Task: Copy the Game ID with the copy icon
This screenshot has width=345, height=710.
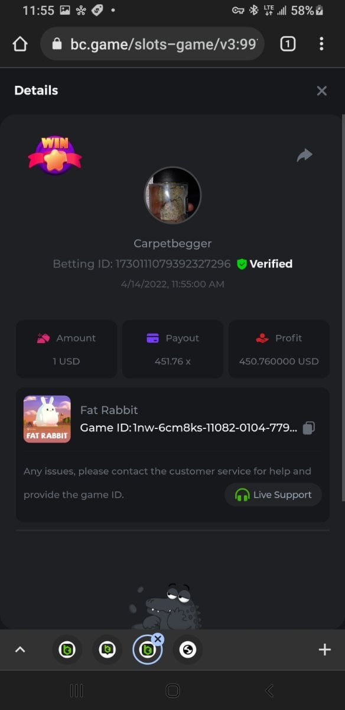Action: tap(308, 428)
